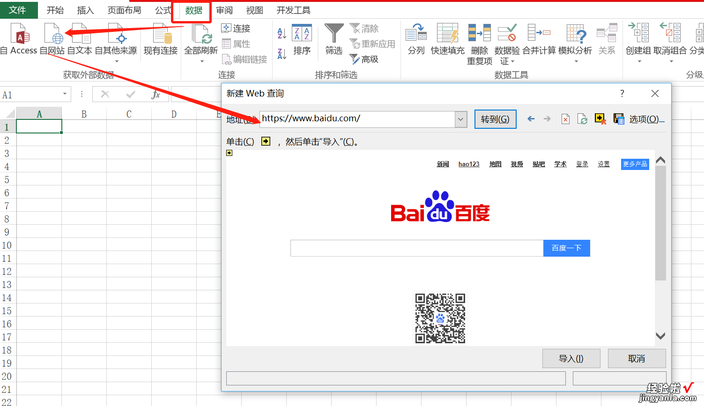The width and height of the screenshot is (704, 406).
Task: Sort descending Z to A
Action: pyautogui.click(x=282, y=53)
